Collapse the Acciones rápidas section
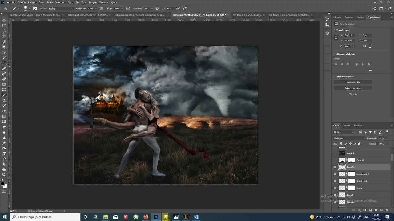The height and width of the screenshot is (221, 394). point(334,76)
